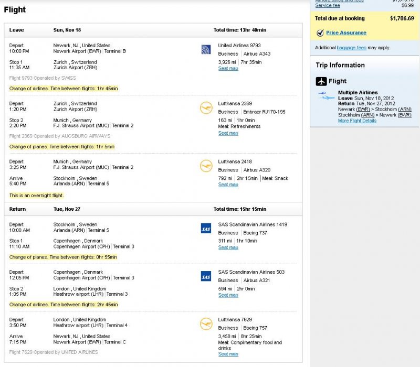Click the Lufthansa 2369 airline logo
420x367 pixels.
point(206,108)
